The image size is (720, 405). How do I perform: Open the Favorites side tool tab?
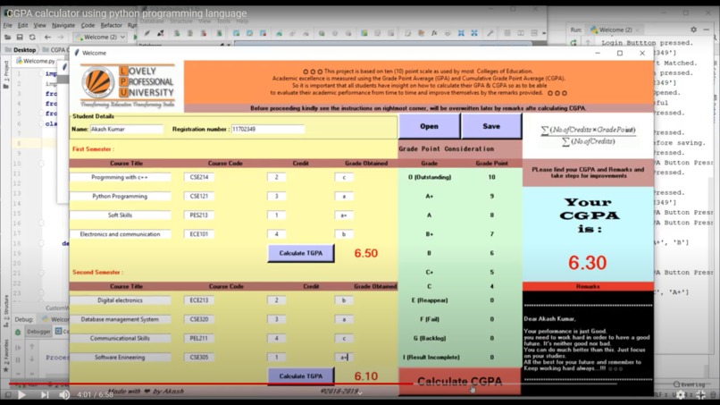tap(6, 356)
